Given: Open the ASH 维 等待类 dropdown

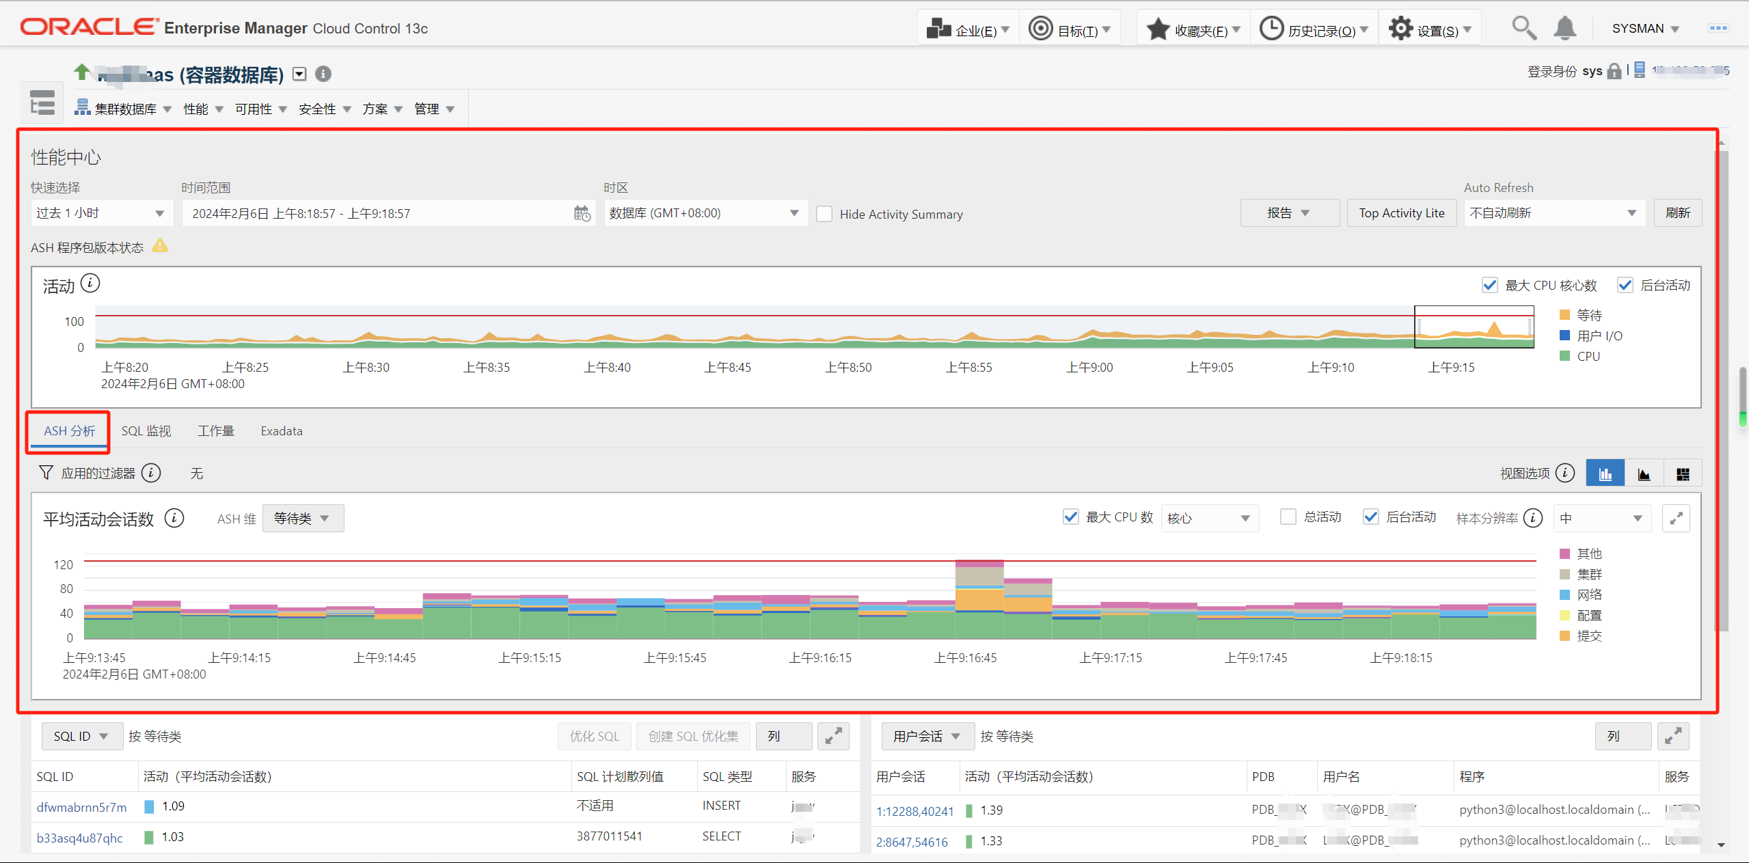Looking at the screenshot, I should point(303,519).
